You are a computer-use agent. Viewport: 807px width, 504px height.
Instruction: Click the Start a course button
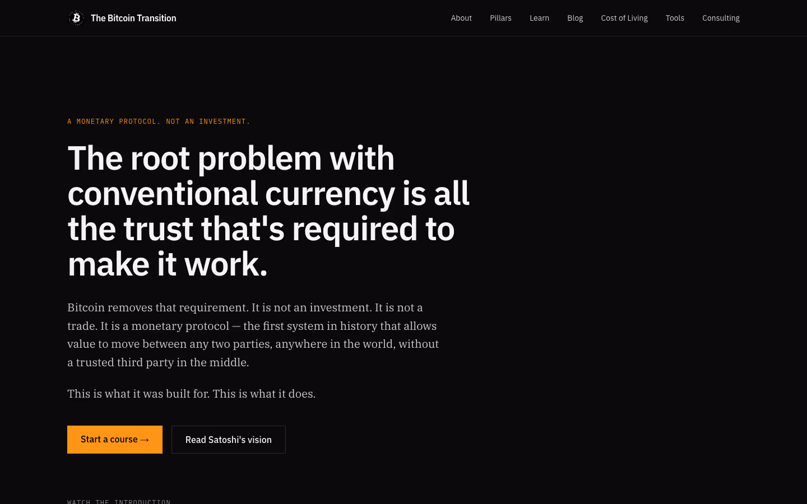[x=115, y=440]
